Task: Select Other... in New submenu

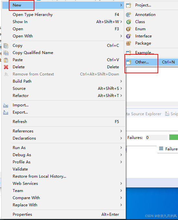Action: pyautogui.click(x=151, y=62)
